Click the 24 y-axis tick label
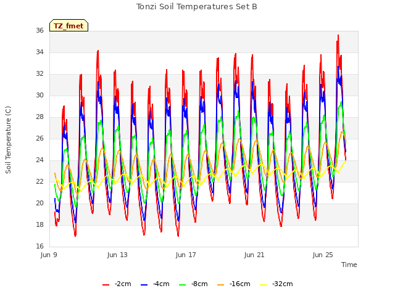This screenshot has height=296, width=395. coord(39,160)
